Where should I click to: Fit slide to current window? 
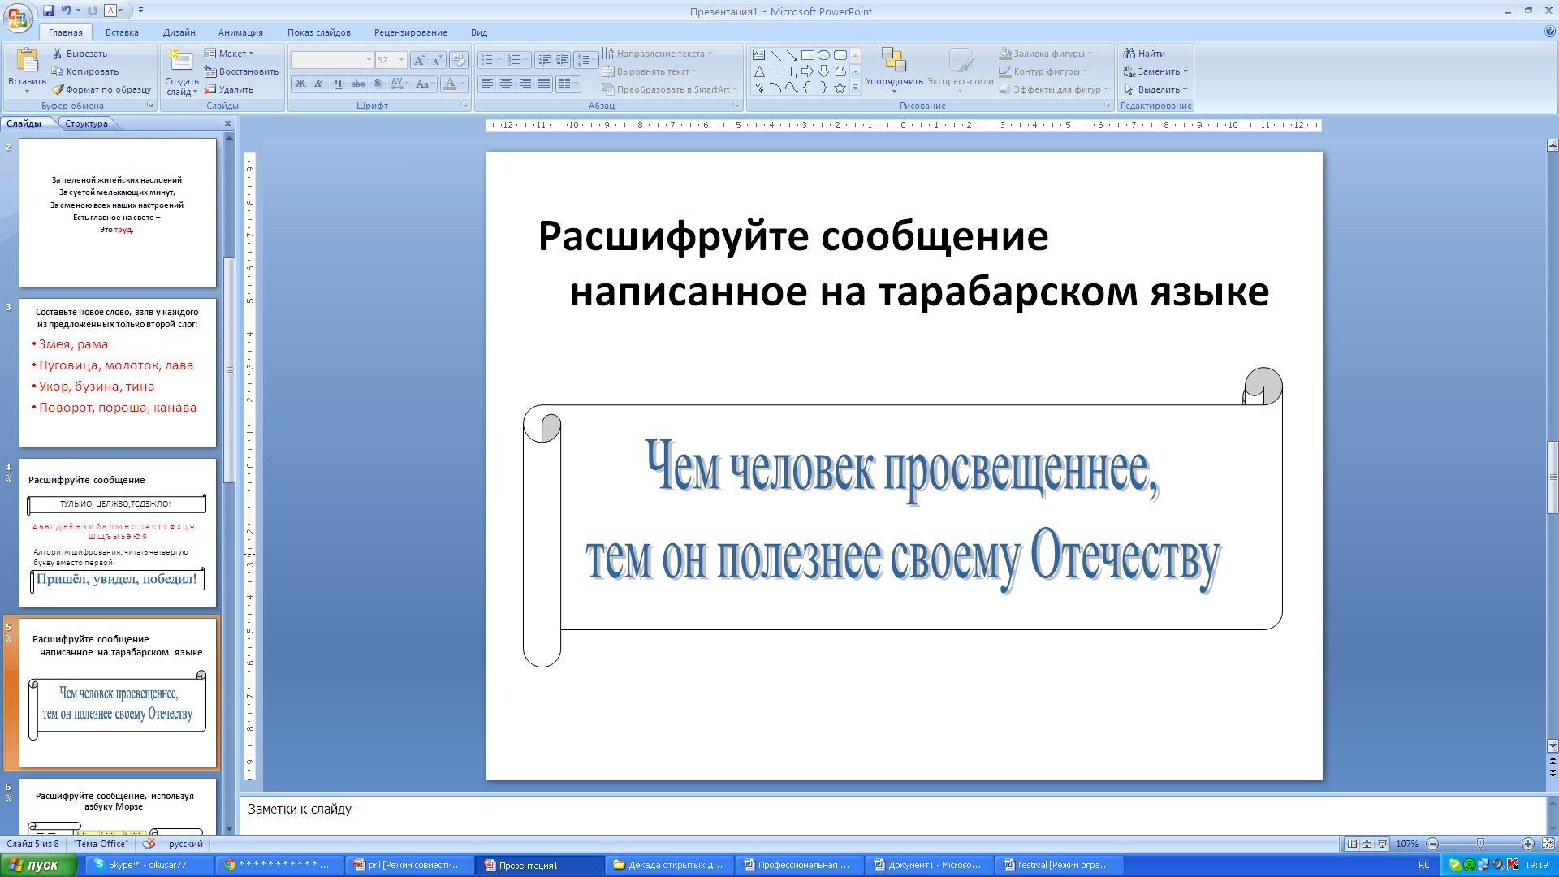1548,844
